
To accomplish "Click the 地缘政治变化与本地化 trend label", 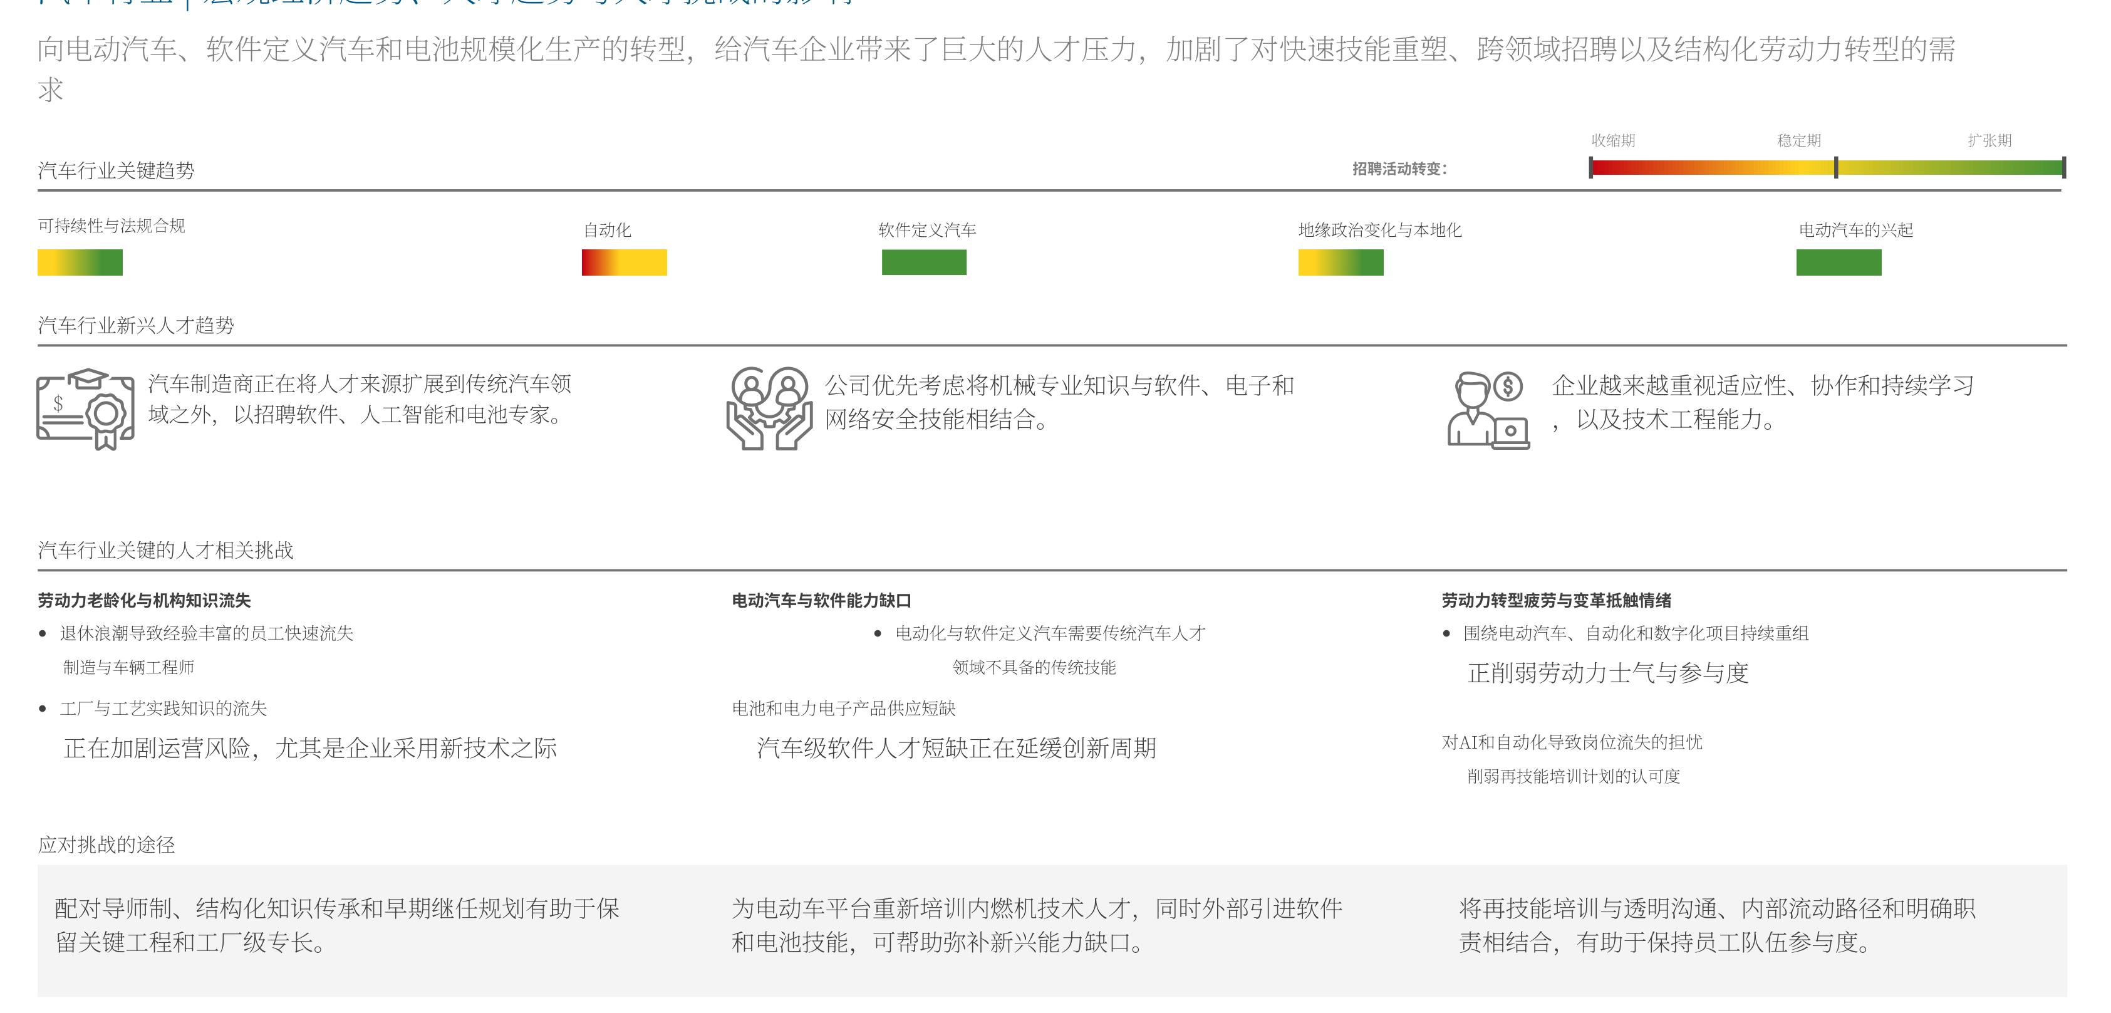I will click(x=1380, y=231).
